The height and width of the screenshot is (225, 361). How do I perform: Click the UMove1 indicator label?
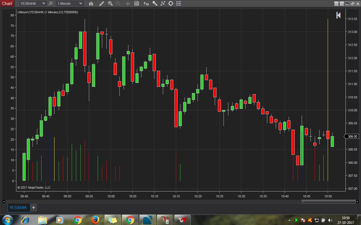click(48, 12)
